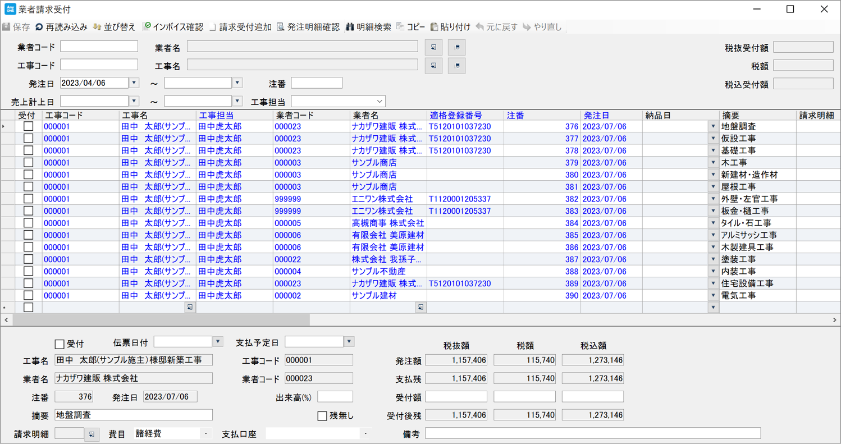This screenshot has width=841, height=444.
Task: Click the 000001 工事コード link on first row
Action: tap(57, 127)
